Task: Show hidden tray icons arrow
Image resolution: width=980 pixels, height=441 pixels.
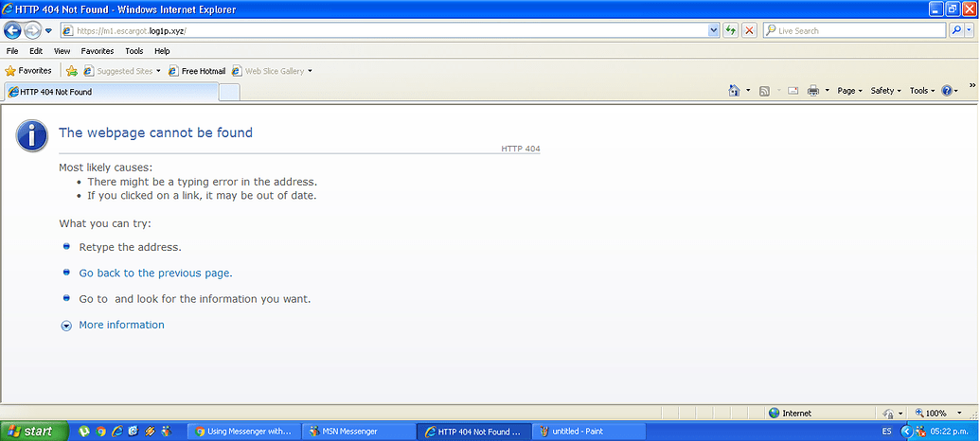Action: tap(906, 431)
